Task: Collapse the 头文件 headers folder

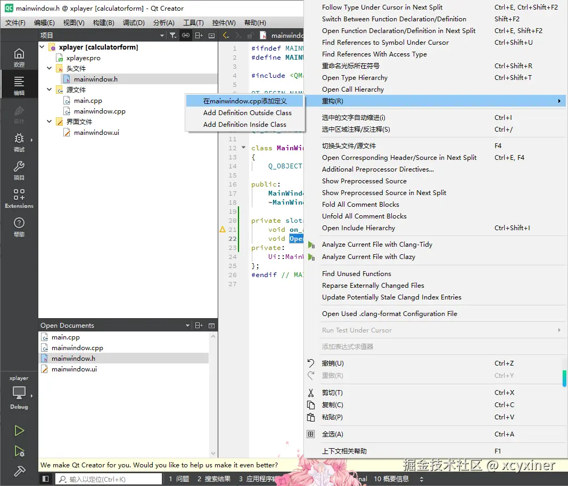Action: [50, 68]
